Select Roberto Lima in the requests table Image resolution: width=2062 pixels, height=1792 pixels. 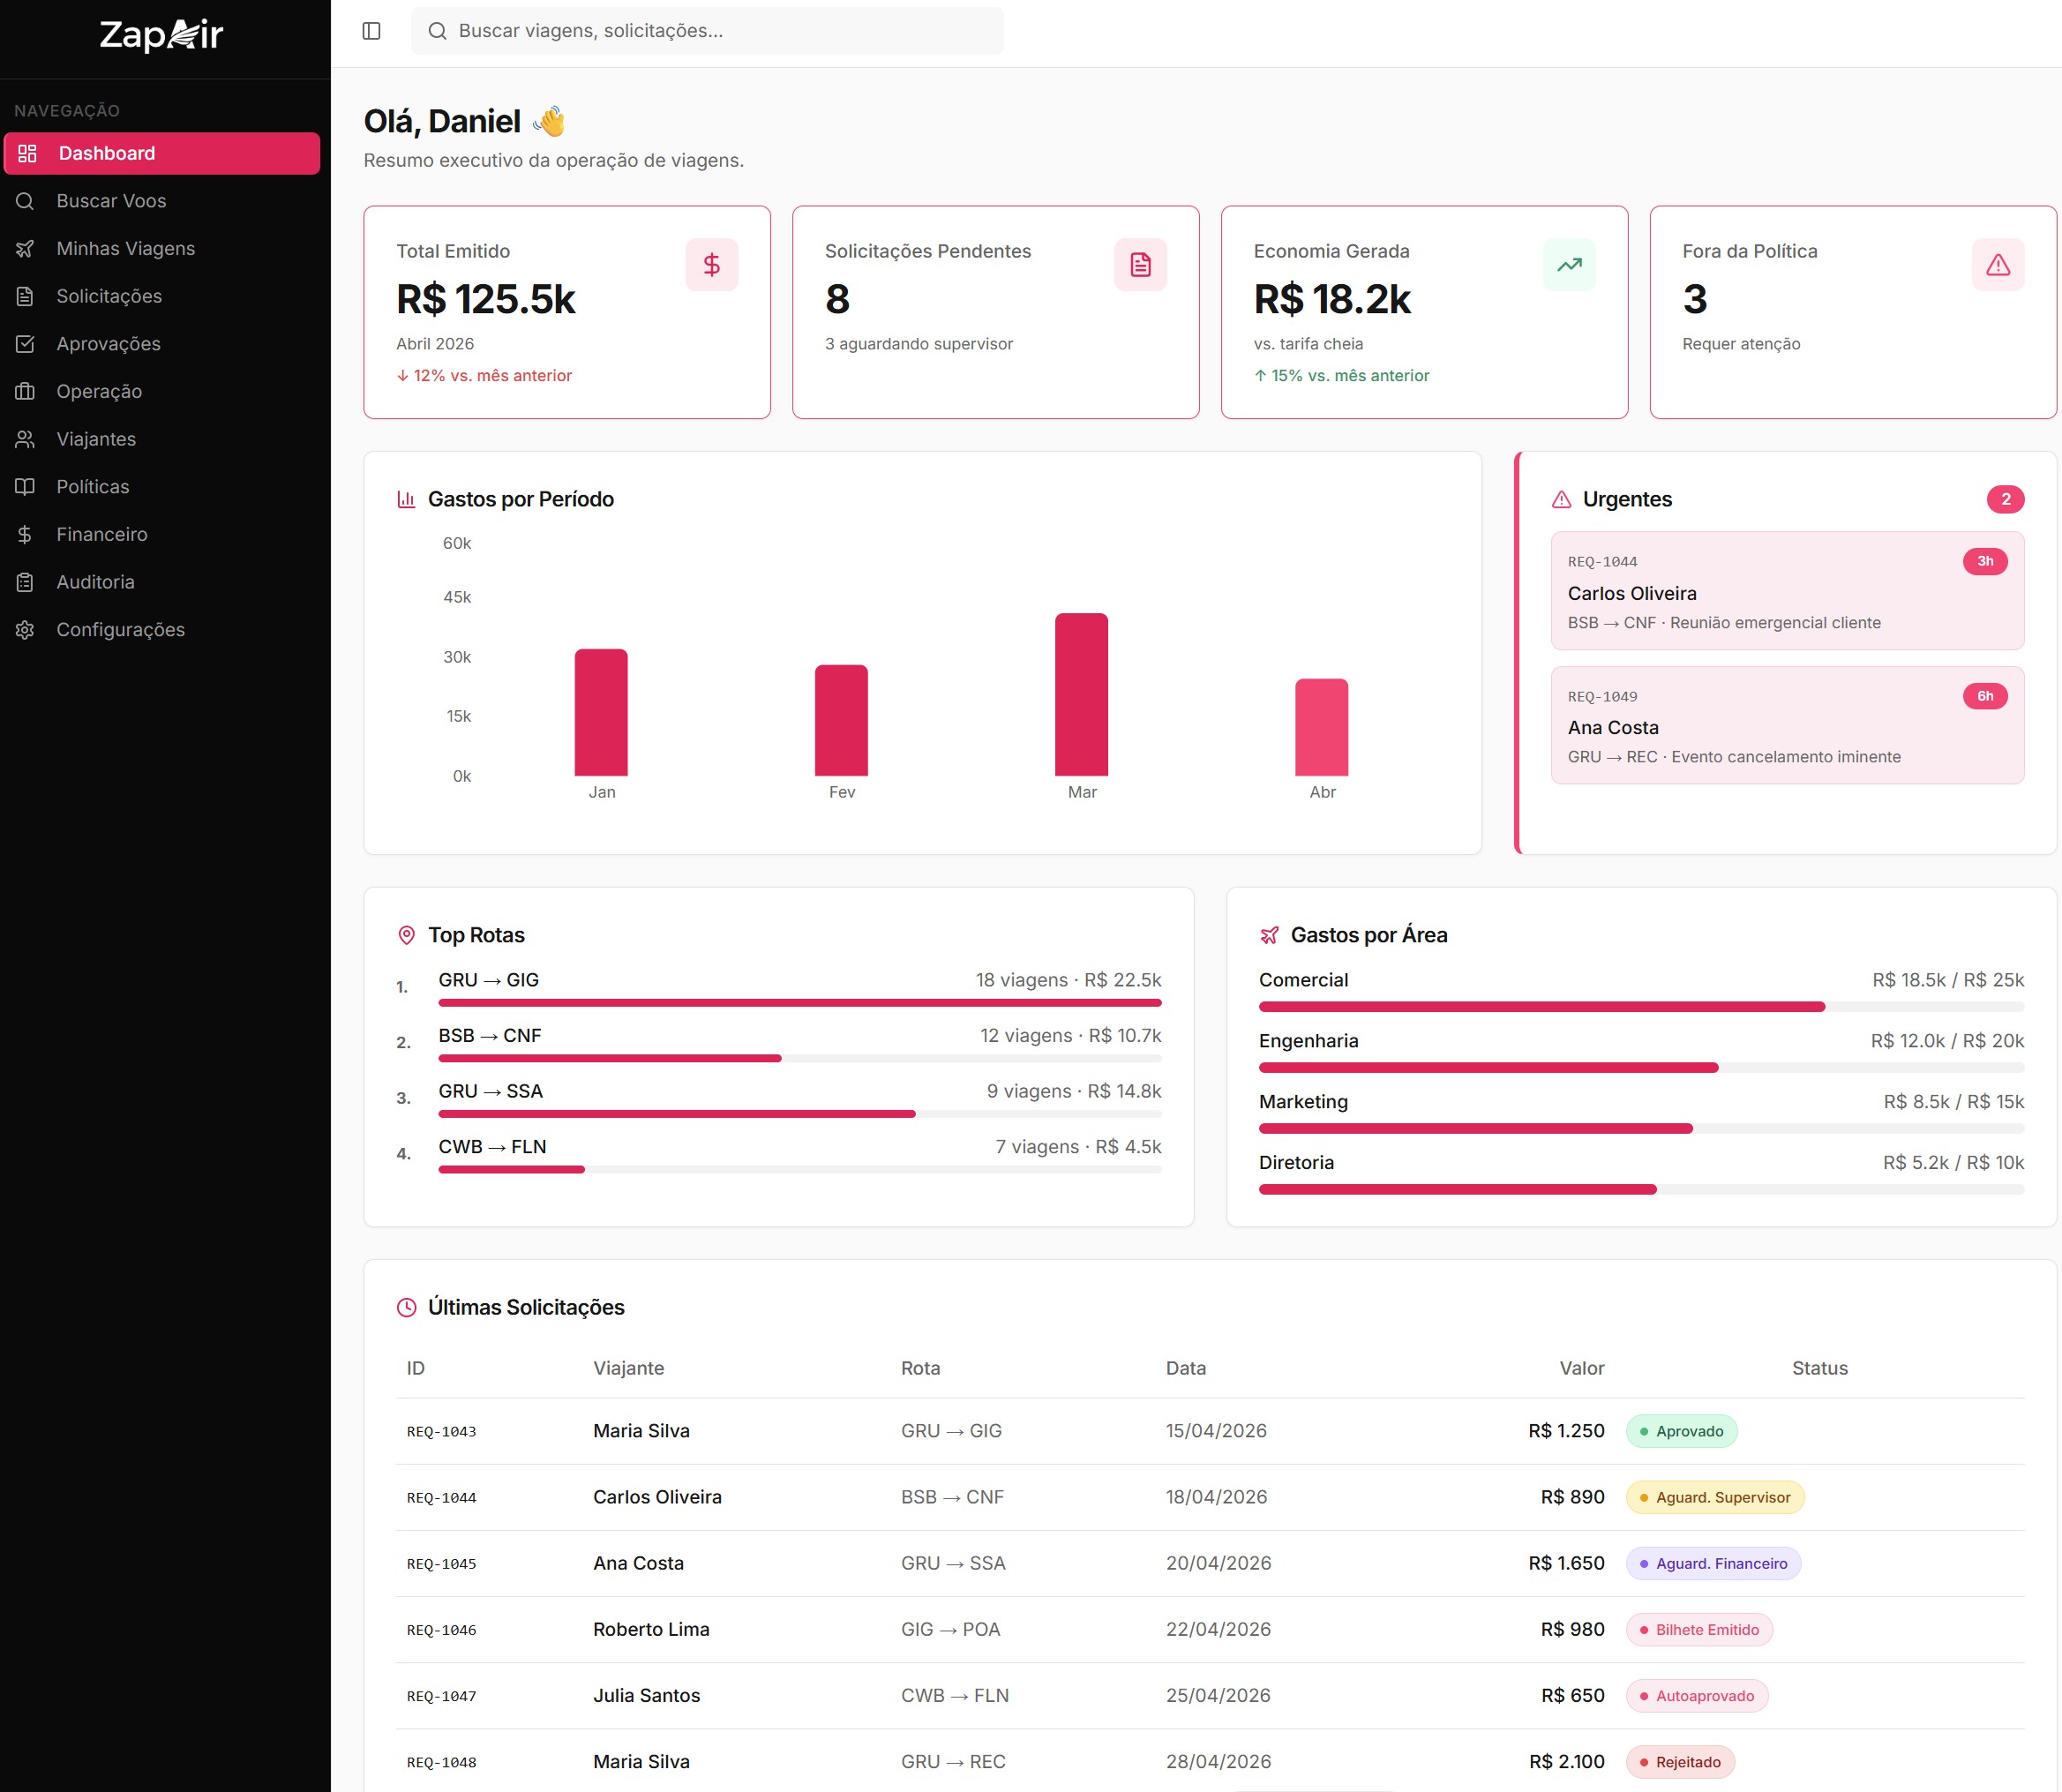coord(651,1629)
